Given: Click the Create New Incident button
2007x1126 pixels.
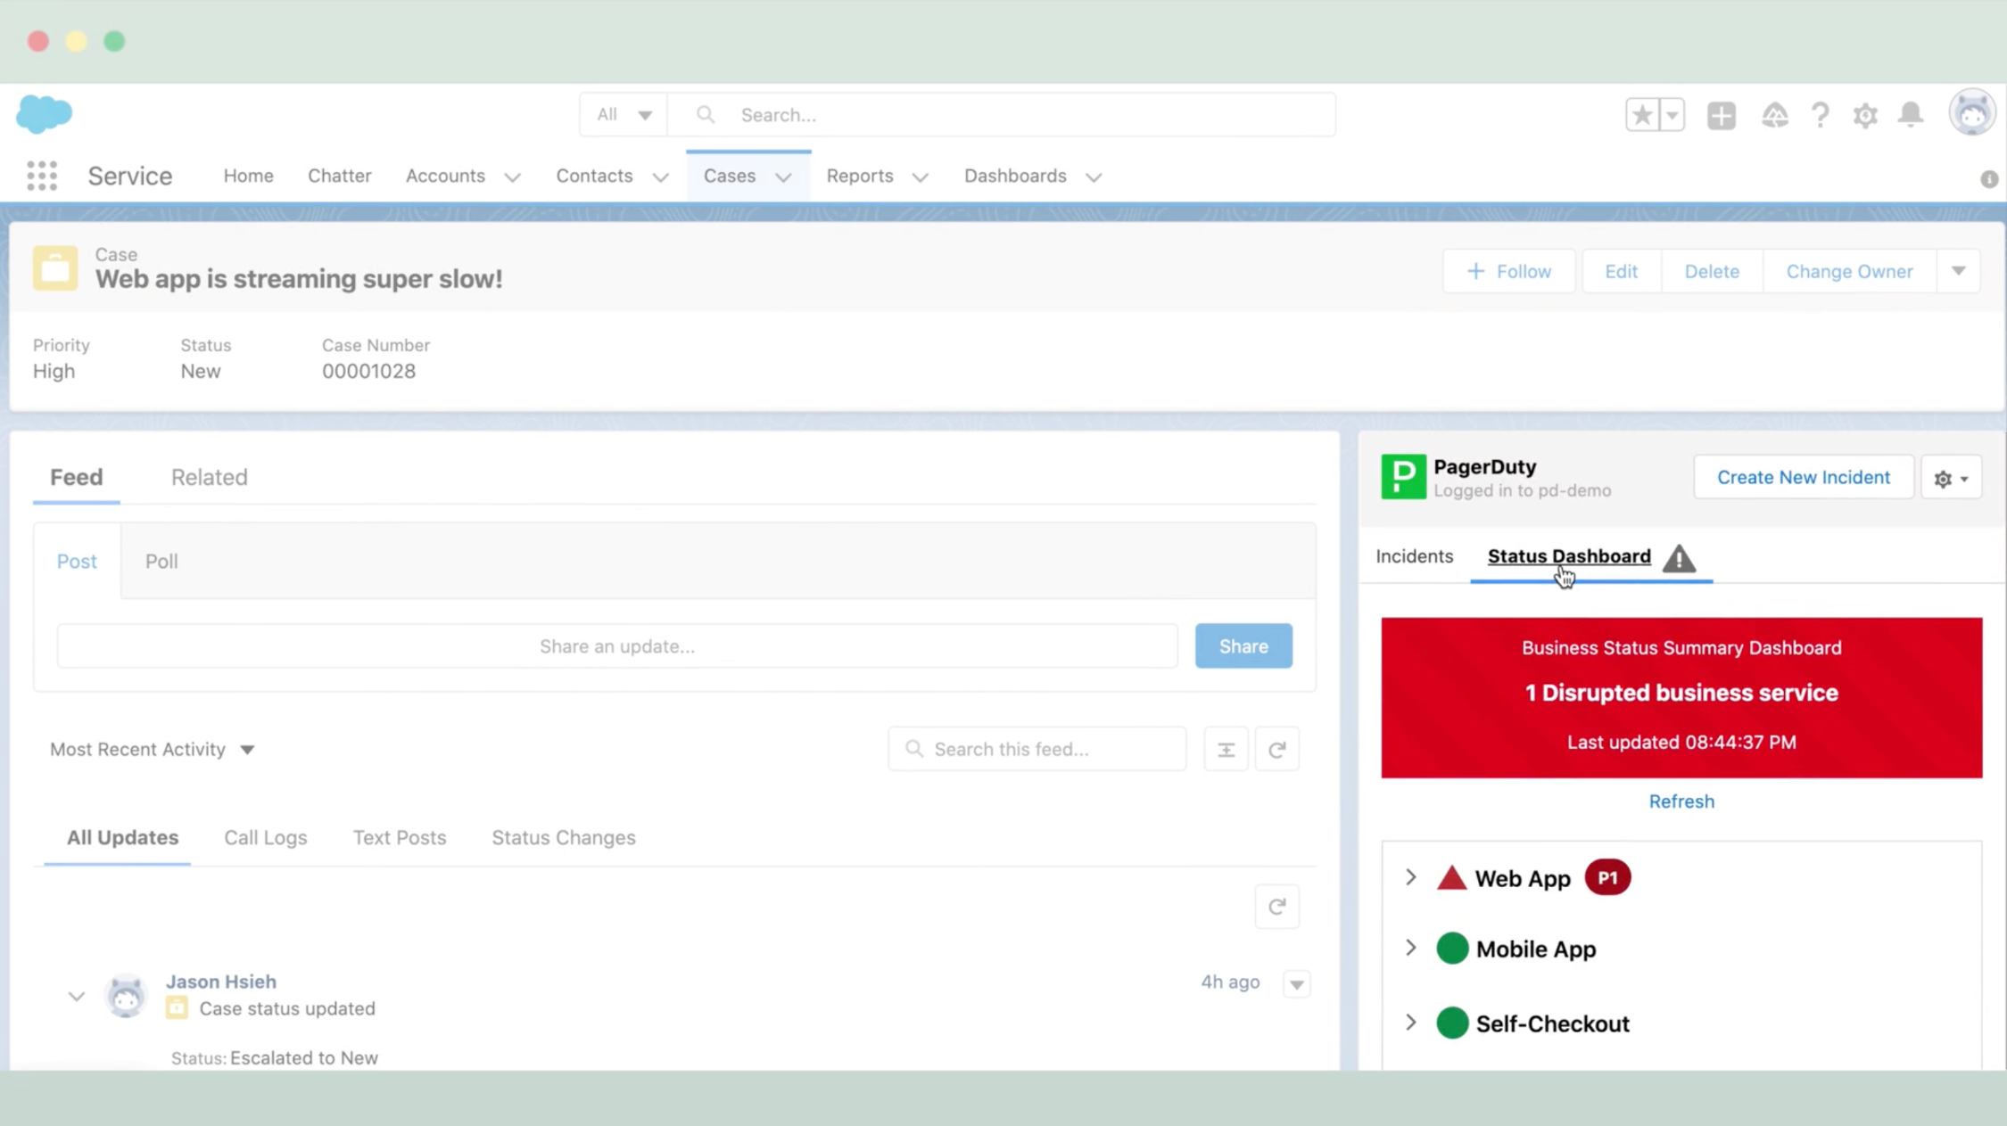Looking at the screenshot, I should (1803, 477).
